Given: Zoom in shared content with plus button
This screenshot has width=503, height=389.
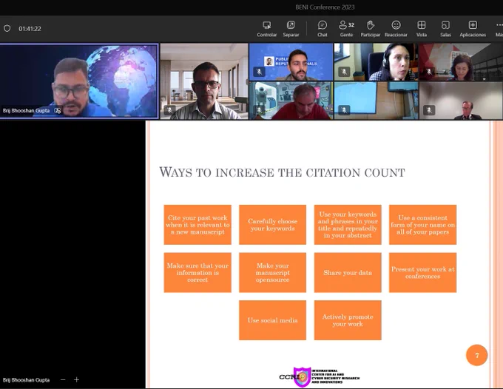Looking at the screenshot, I should [76, 379].
